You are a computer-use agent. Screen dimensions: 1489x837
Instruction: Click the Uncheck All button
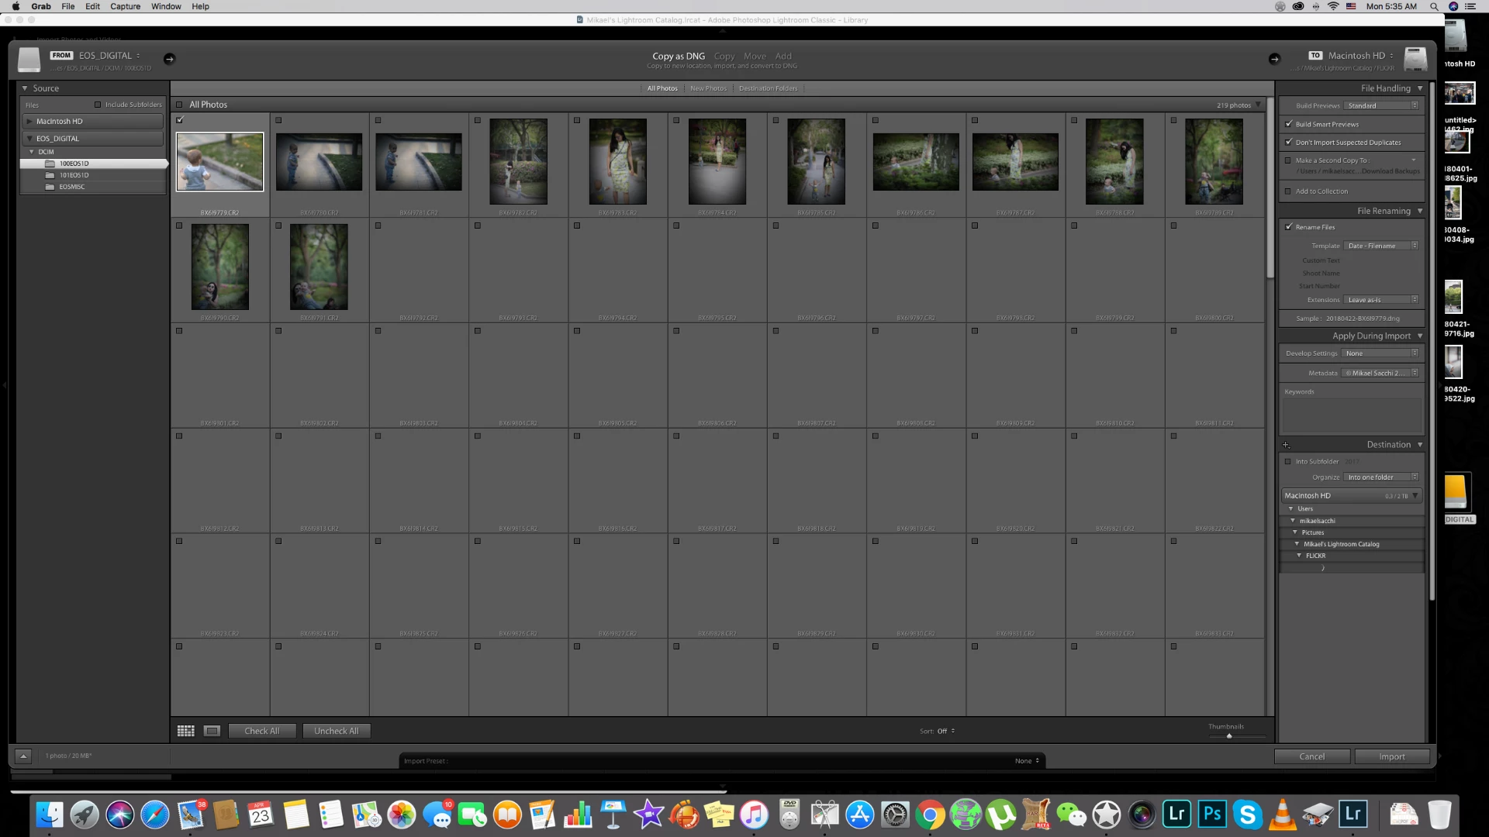coord(336,731)
